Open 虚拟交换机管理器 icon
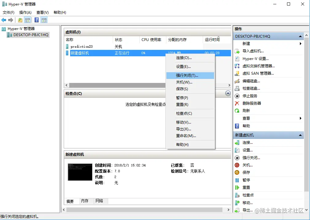310x220 pixels. click(x=237, y=66)
